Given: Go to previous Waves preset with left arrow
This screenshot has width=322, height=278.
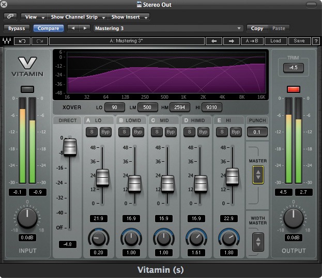Looking at the screenshot, I should point(214,41).
